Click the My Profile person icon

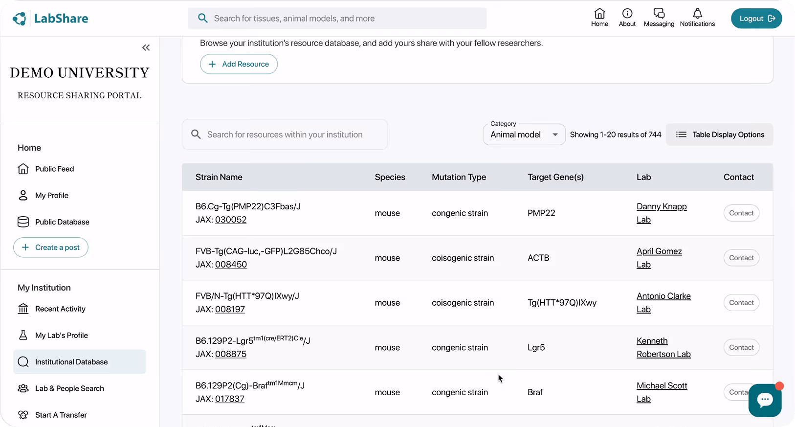[x=23, y=195]
